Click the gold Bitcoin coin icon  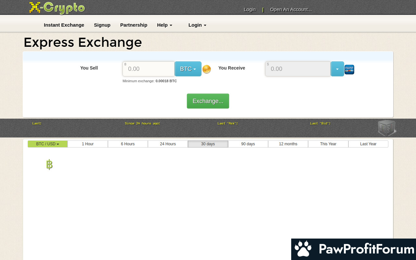coord(207,69)
